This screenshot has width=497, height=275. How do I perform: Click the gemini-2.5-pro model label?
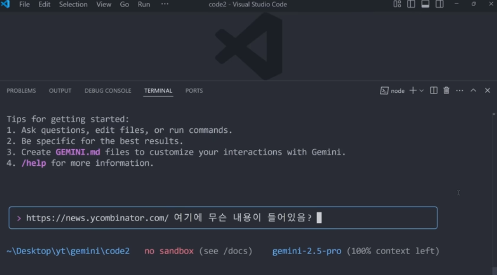tap(307, 251)
